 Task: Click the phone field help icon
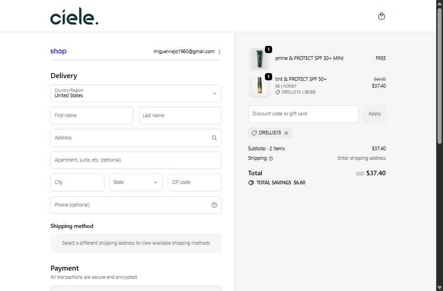coord(214,205)
